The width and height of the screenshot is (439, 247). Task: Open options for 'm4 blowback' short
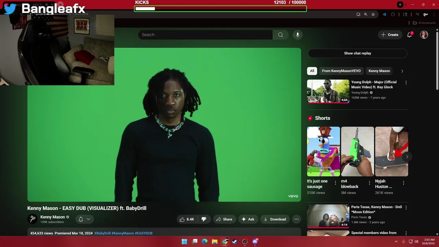369,183
